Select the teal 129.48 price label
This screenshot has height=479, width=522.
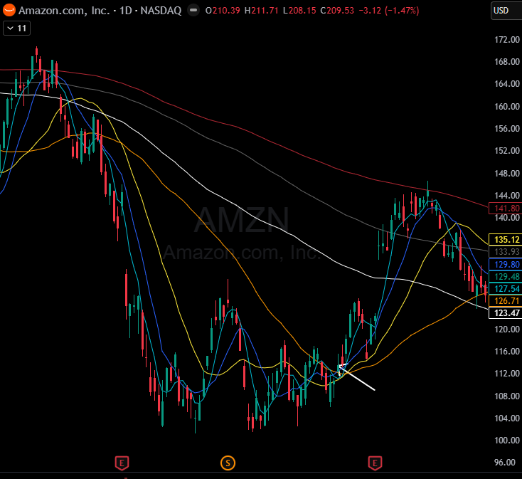(x=506, y=276)
